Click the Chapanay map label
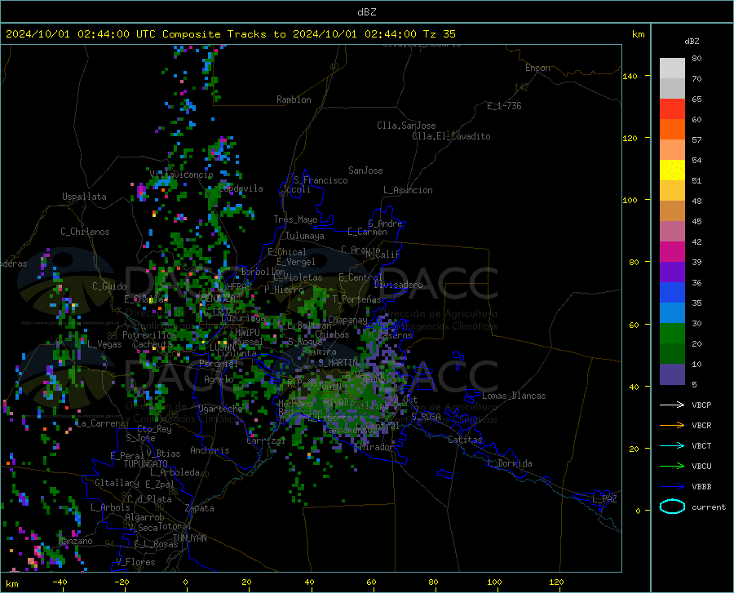Viewport: 734px width, 593px height. coord(347,320)
